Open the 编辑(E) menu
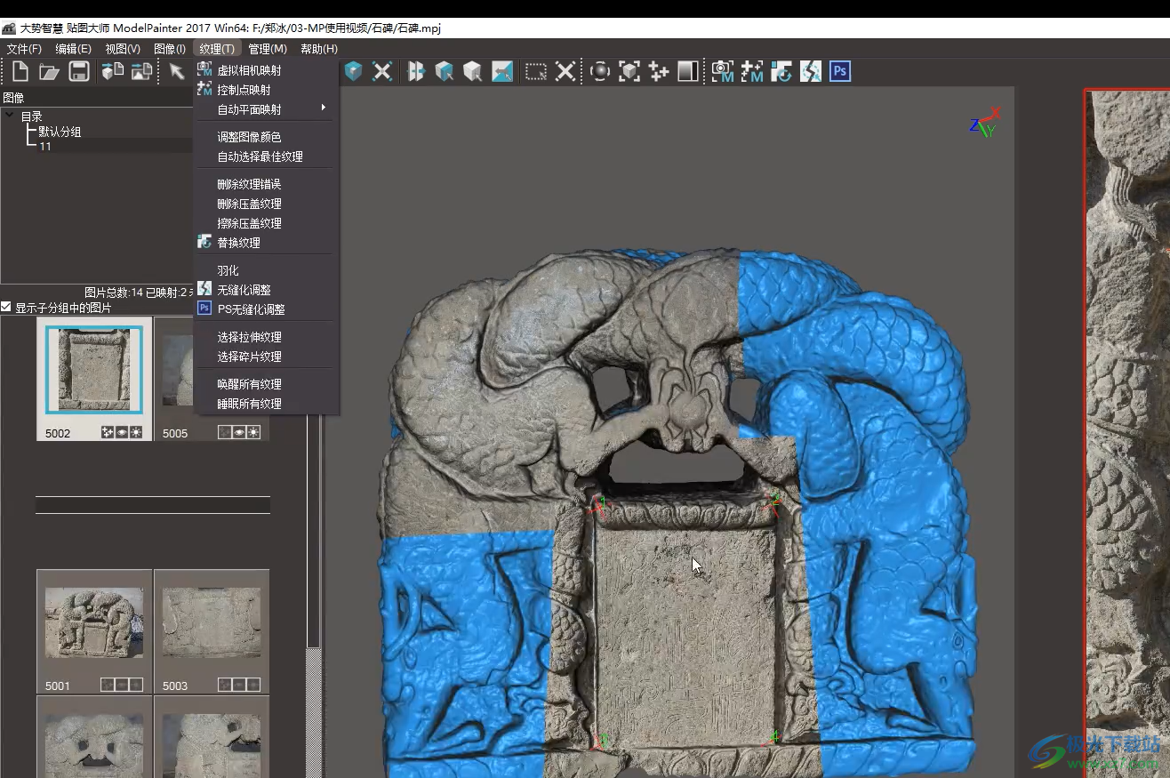This screenshot has width=1170, height=778. (73, 49)
